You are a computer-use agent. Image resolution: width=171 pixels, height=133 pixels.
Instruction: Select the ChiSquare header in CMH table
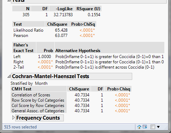click(79, 89)
